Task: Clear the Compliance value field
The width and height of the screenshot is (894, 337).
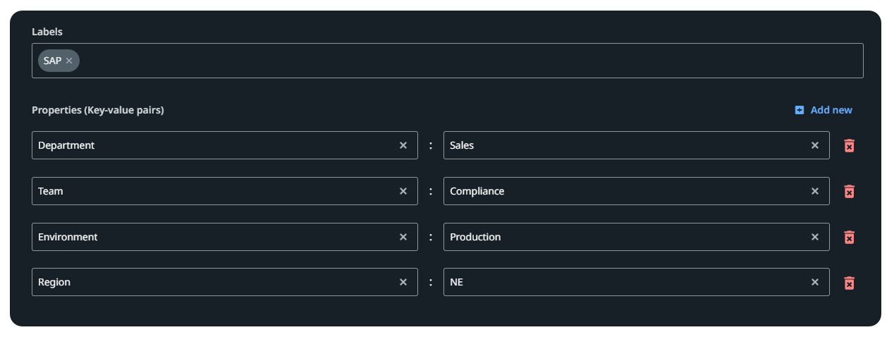Action: pos(815,191)
